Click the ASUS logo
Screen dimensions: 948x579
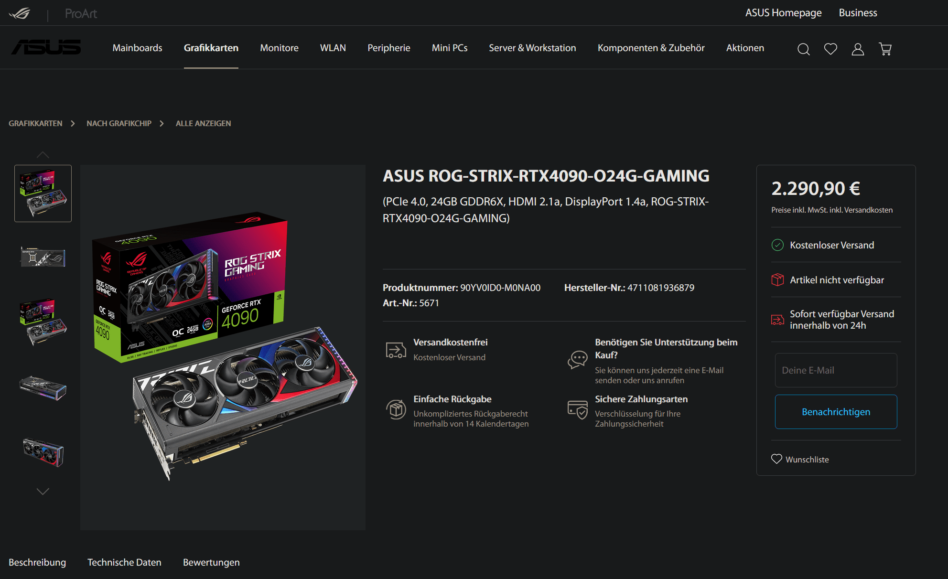tap(46, 47)
